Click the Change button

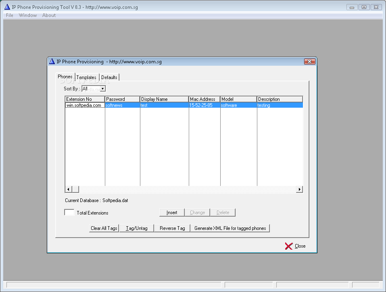pos(197,213)
